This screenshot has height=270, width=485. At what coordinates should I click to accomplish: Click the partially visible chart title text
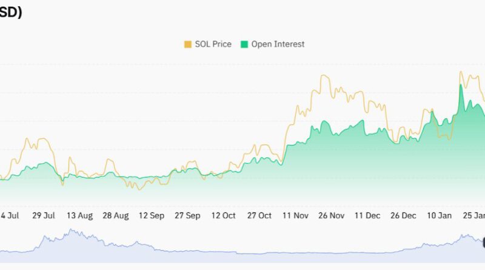(11, 13)
